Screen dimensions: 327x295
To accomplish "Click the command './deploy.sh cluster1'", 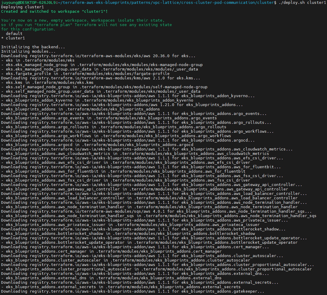I will coord(302,2).
